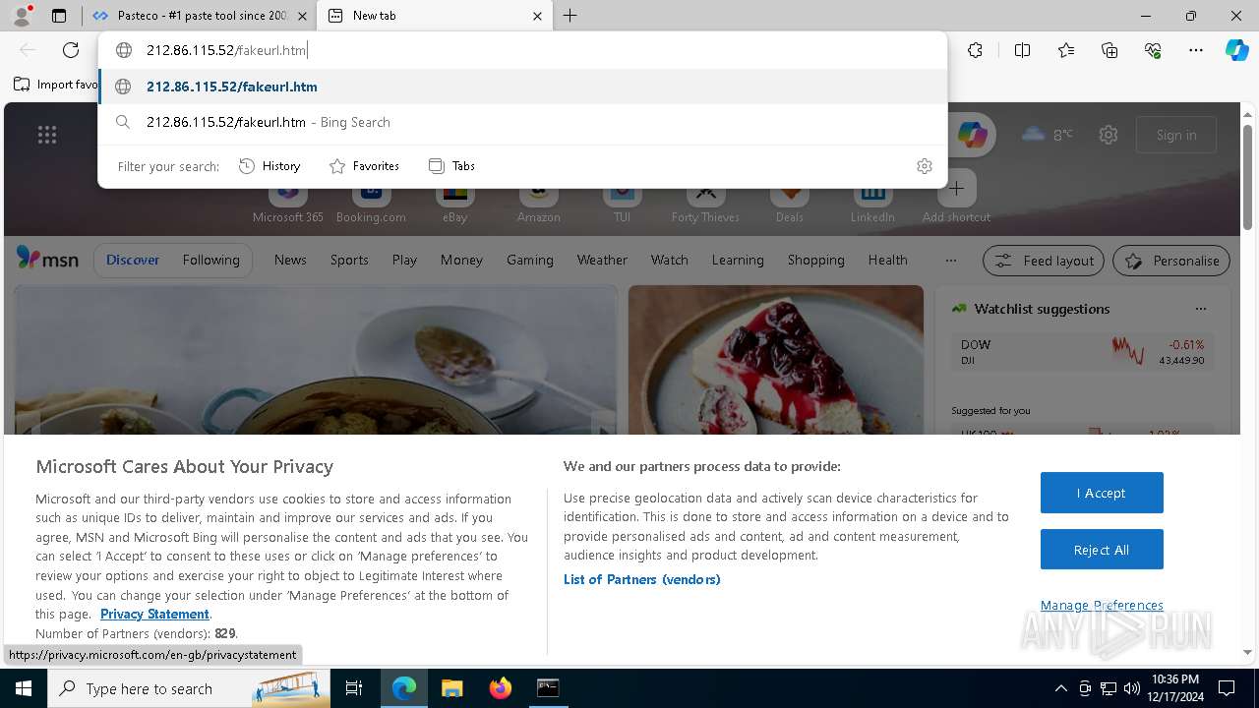Click the msn logo

tap(47, 259)
